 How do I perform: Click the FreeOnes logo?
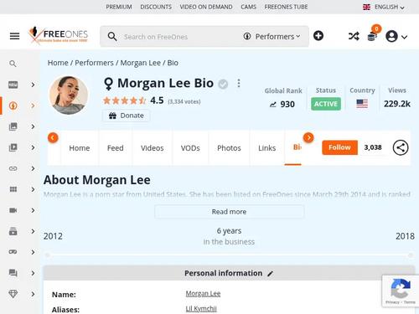click(58, 35)
